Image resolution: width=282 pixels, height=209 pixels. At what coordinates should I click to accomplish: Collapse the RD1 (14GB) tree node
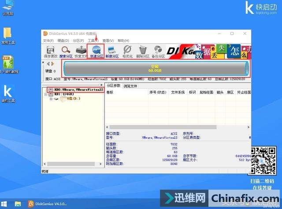coord(46,94)
